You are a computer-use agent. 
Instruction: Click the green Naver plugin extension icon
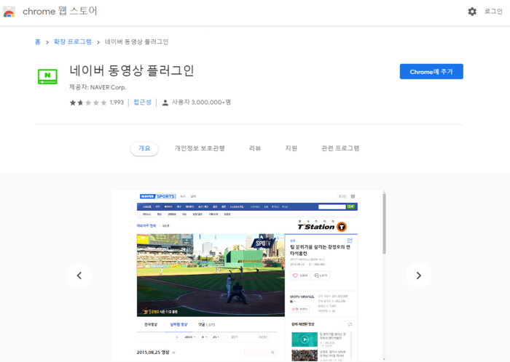click(47, 76)
